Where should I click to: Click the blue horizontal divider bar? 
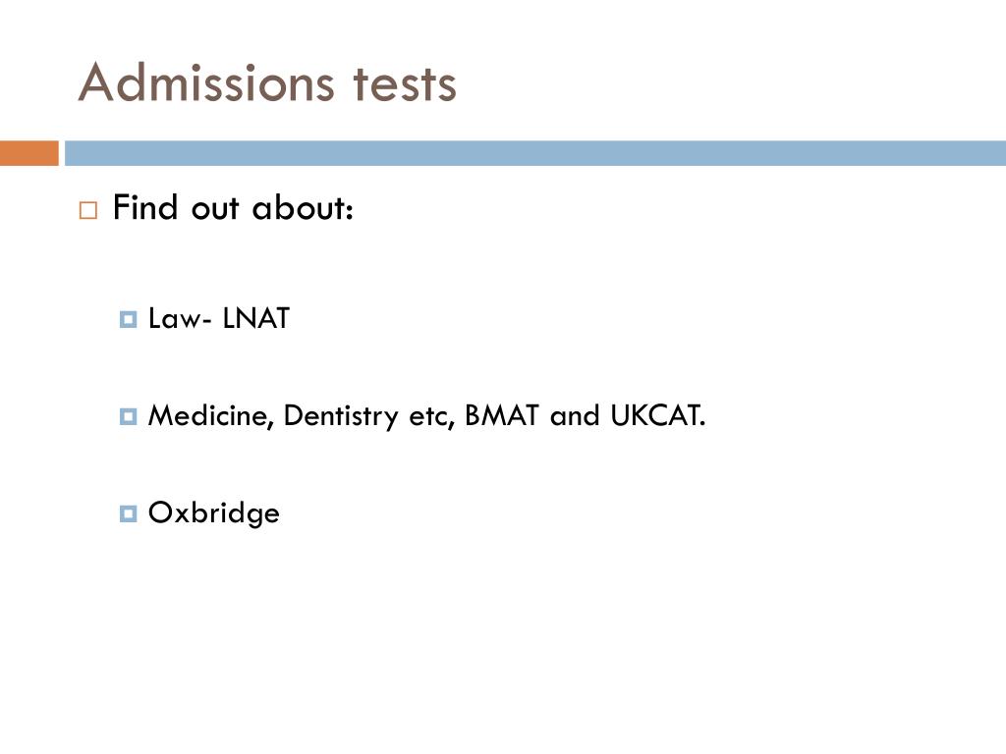(535, 153)
